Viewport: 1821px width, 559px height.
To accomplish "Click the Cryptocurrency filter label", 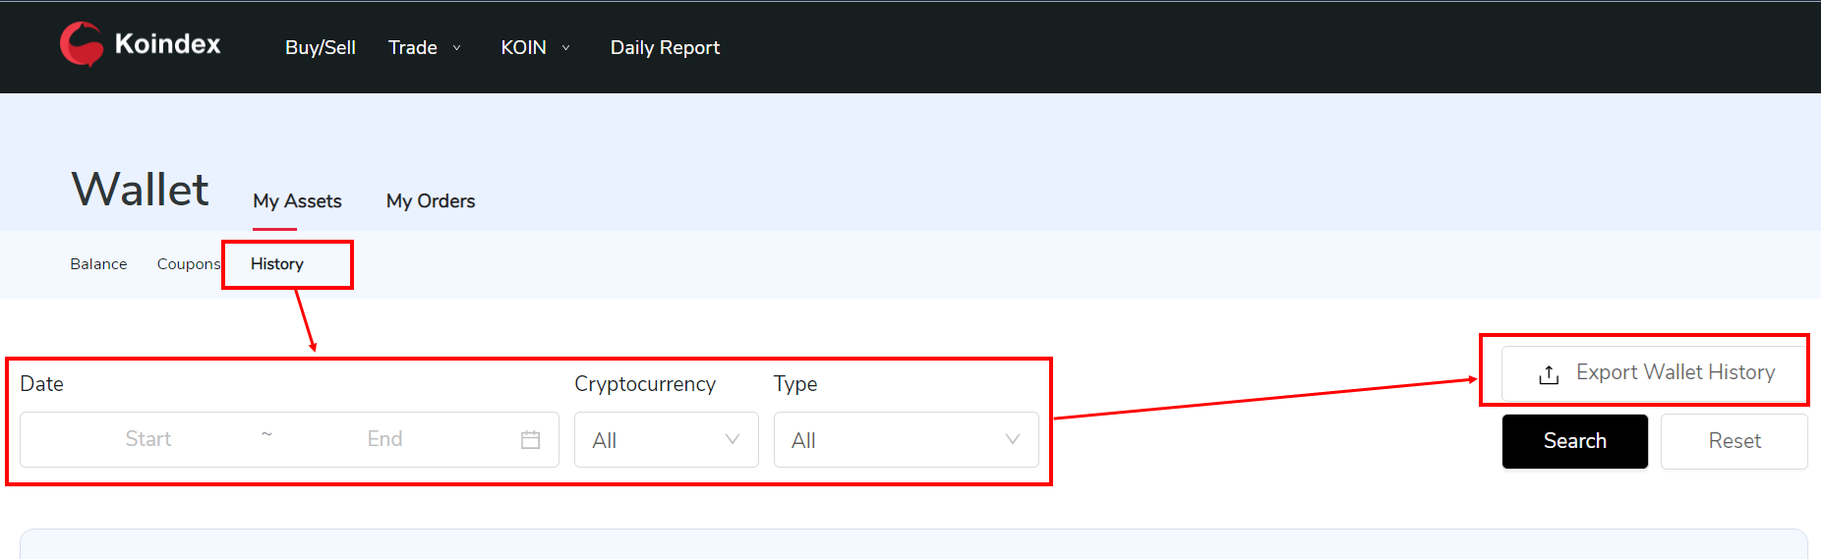I will [x=645, y=384].
